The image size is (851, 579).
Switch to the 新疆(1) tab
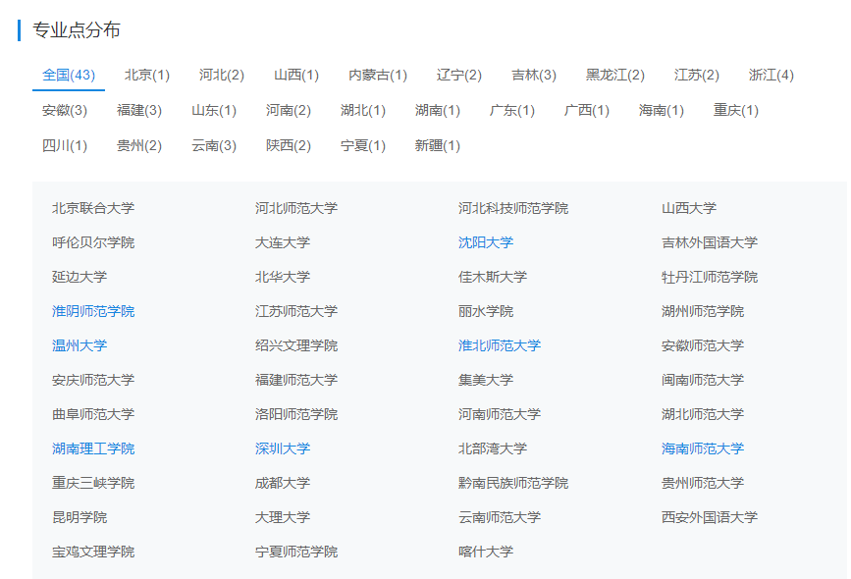point(438,145)
